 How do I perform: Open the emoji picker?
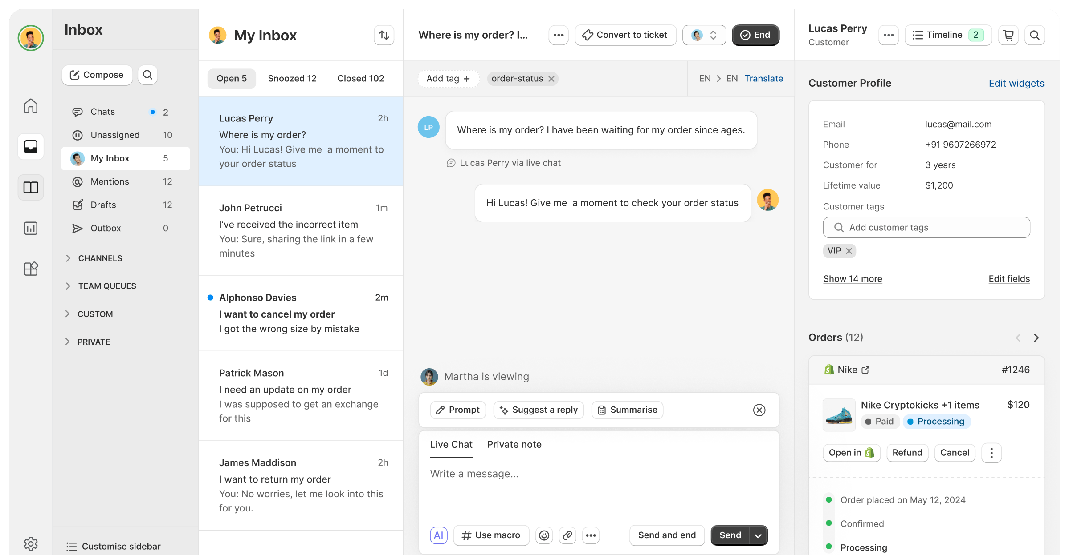coord(544,535)
